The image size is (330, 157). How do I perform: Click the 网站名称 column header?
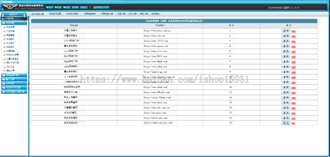coord(74,25)
